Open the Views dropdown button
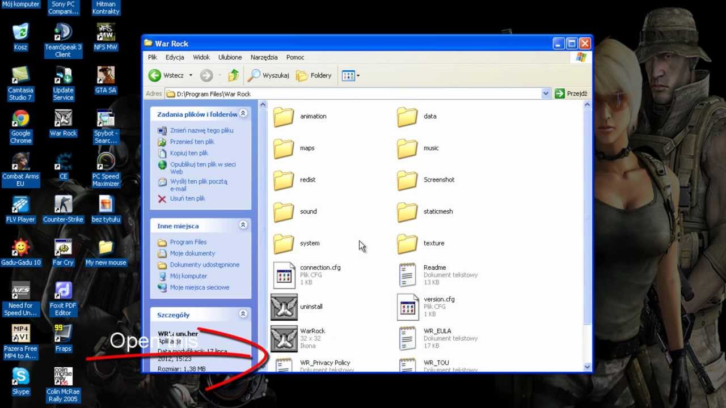 pyautogui.click(x=351, y=75)
